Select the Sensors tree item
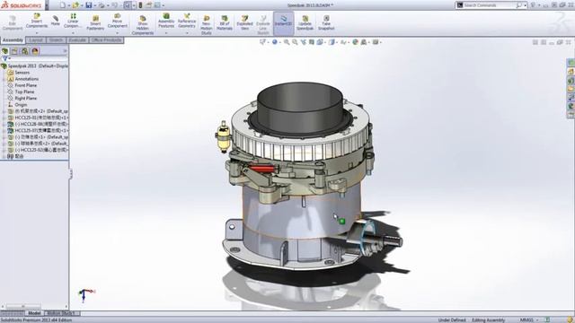 pos(22,73)
